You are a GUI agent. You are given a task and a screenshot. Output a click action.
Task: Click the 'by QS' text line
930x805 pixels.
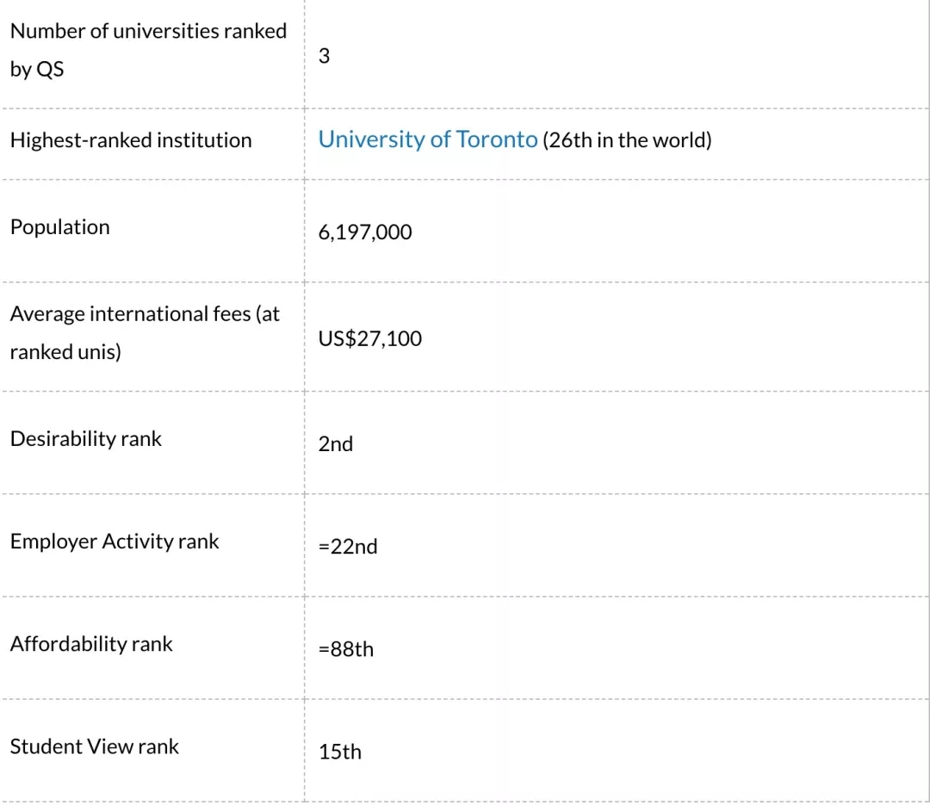[37, 69]
